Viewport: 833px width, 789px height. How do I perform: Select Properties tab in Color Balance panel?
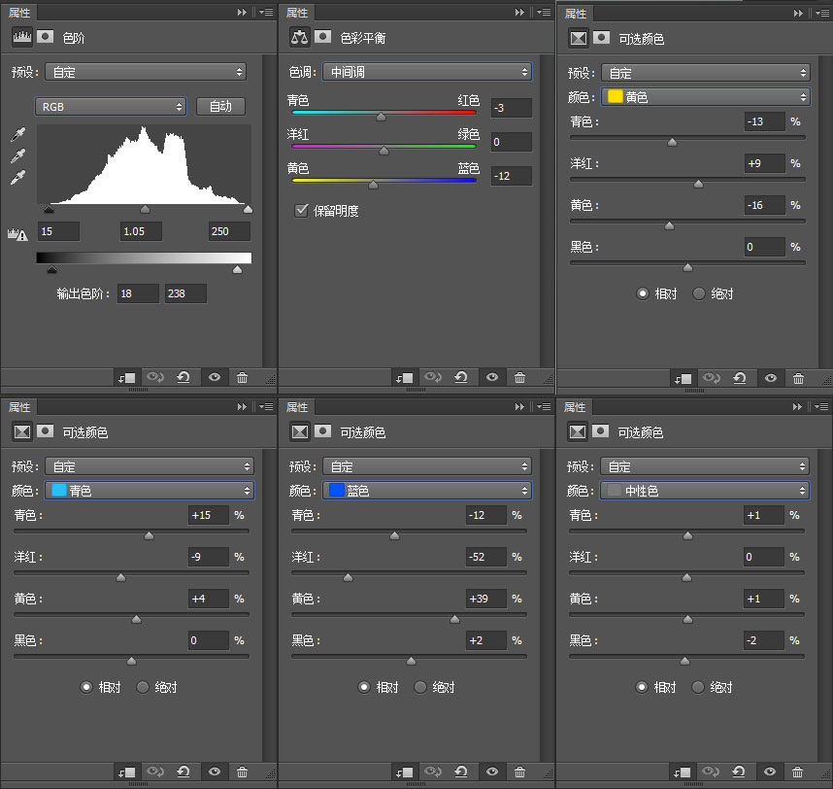point(297,13)
